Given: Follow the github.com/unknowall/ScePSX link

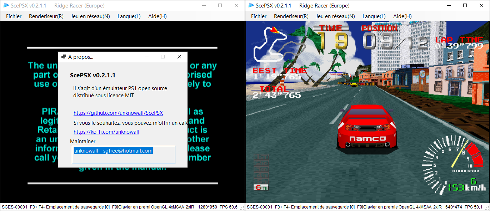Looking at the screenshot, I should 118,113.
